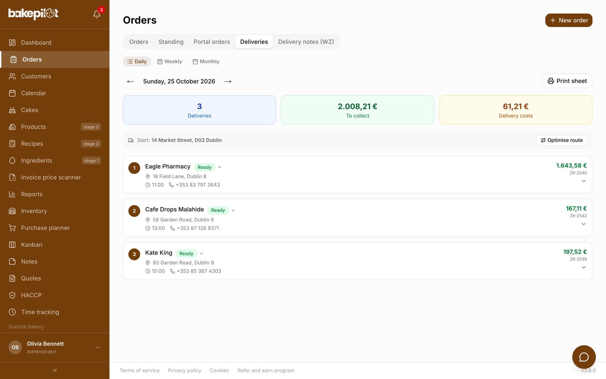The image size is (606, 379).
Task: Open the Cakes icon in sidebar
Action: (12, 110)
